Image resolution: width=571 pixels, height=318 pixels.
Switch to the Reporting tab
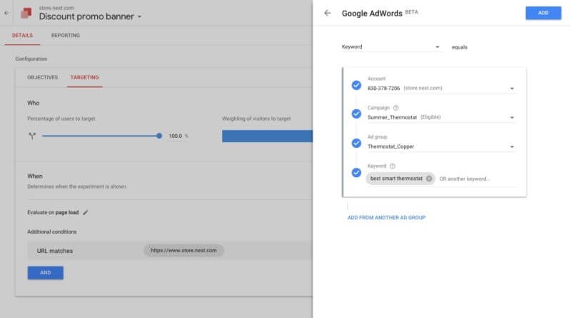click(x=66, y=36)
